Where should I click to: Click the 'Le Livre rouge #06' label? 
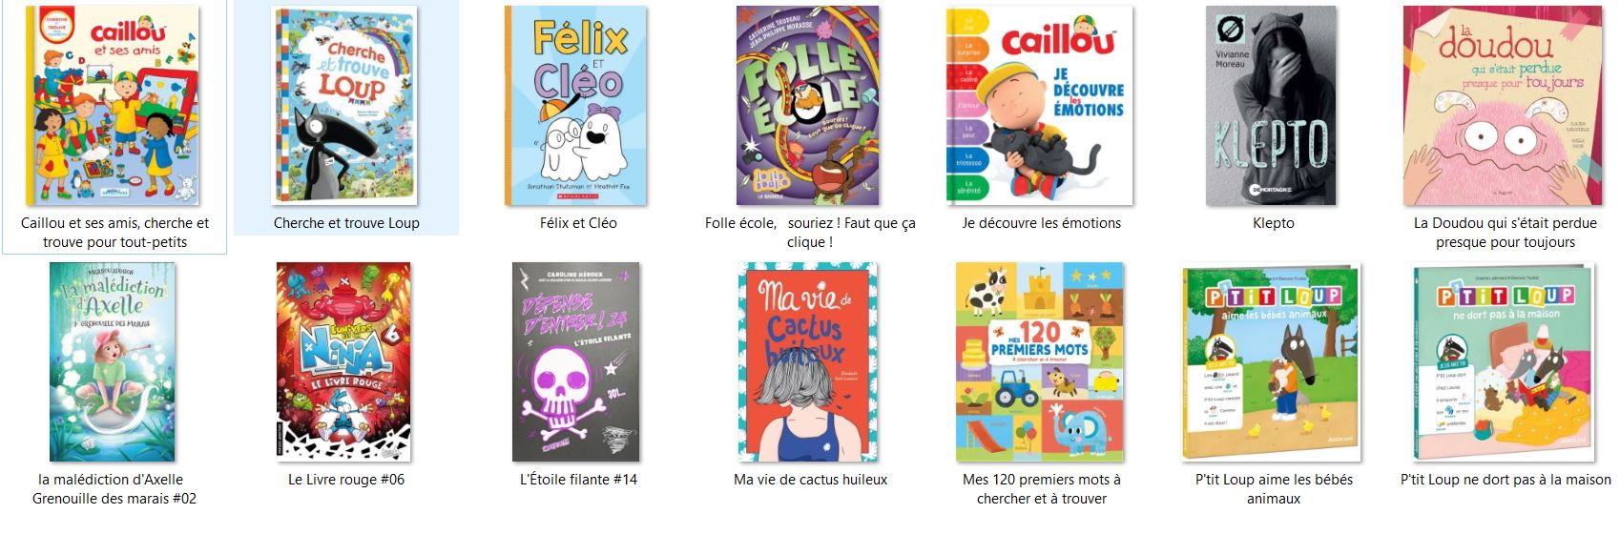pos(346,480)
